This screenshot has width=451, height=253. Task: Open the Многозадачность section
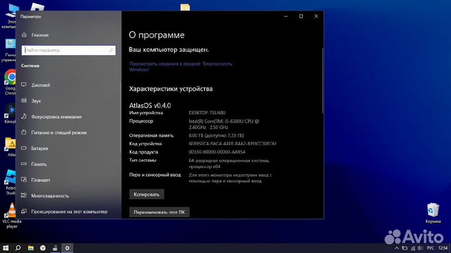coord(49,196)
